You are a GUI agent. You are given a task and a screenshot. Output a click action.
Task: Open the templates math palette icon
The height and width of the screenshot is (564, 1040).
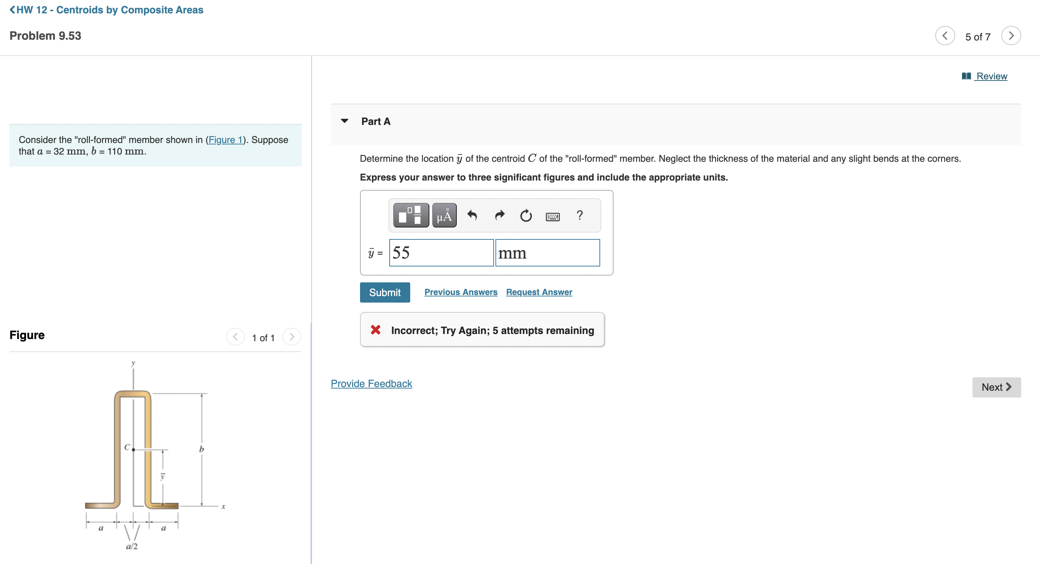[411, 215]
